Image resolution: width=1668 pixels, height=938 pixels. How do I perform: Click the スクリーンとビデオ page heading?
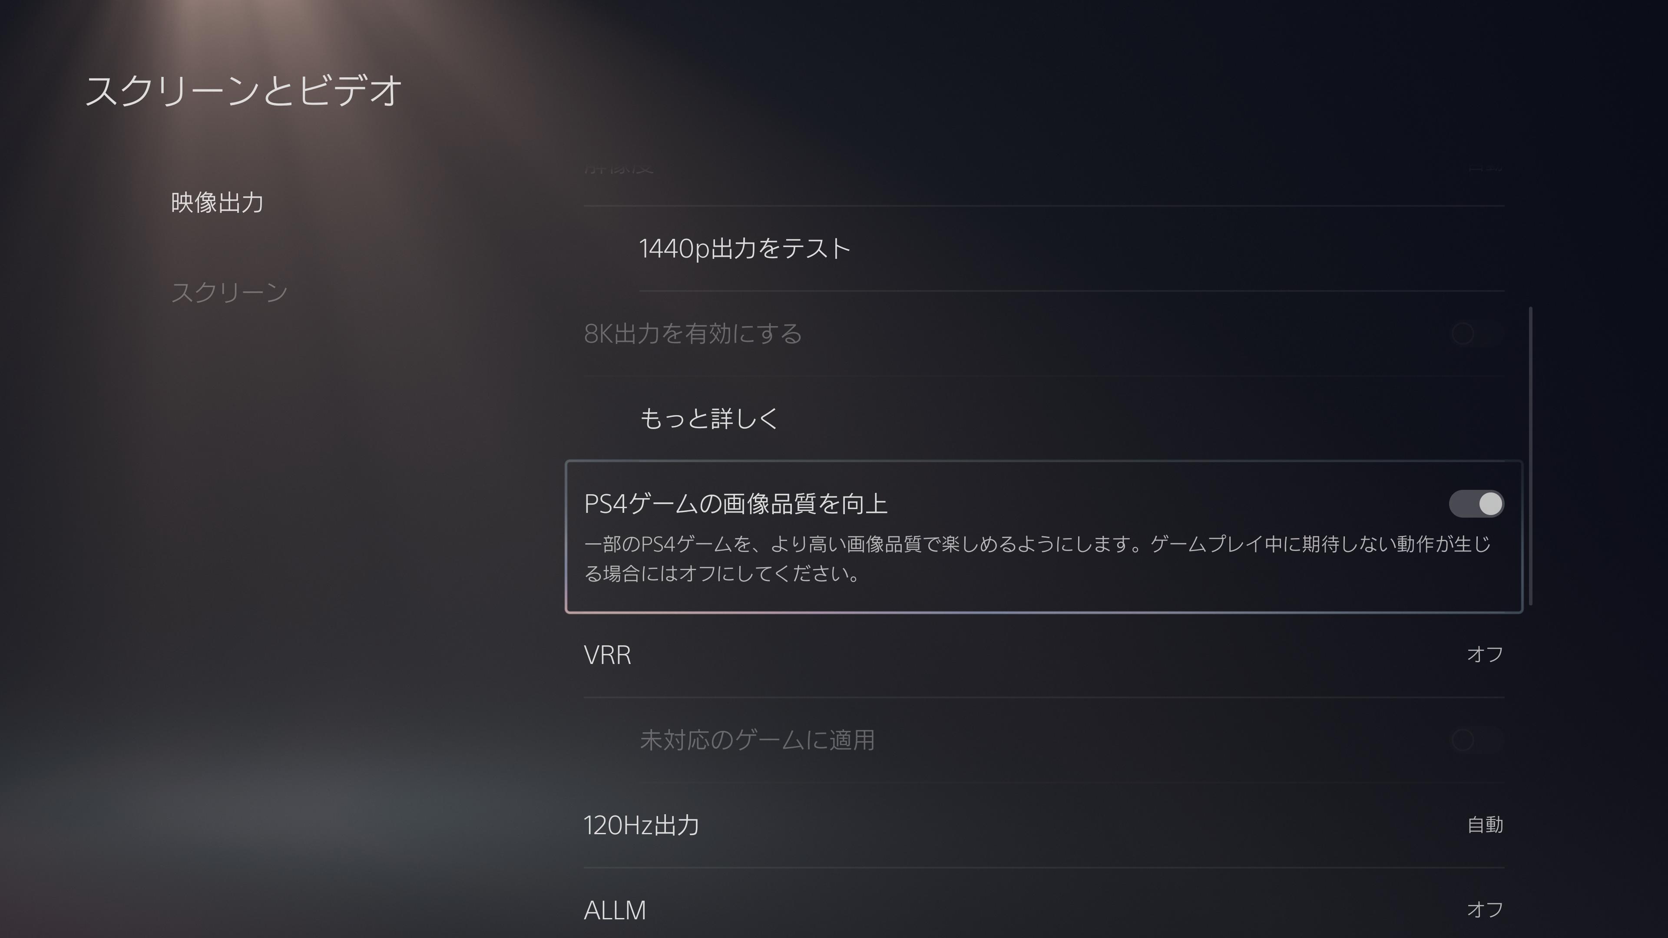click(243, 90)
